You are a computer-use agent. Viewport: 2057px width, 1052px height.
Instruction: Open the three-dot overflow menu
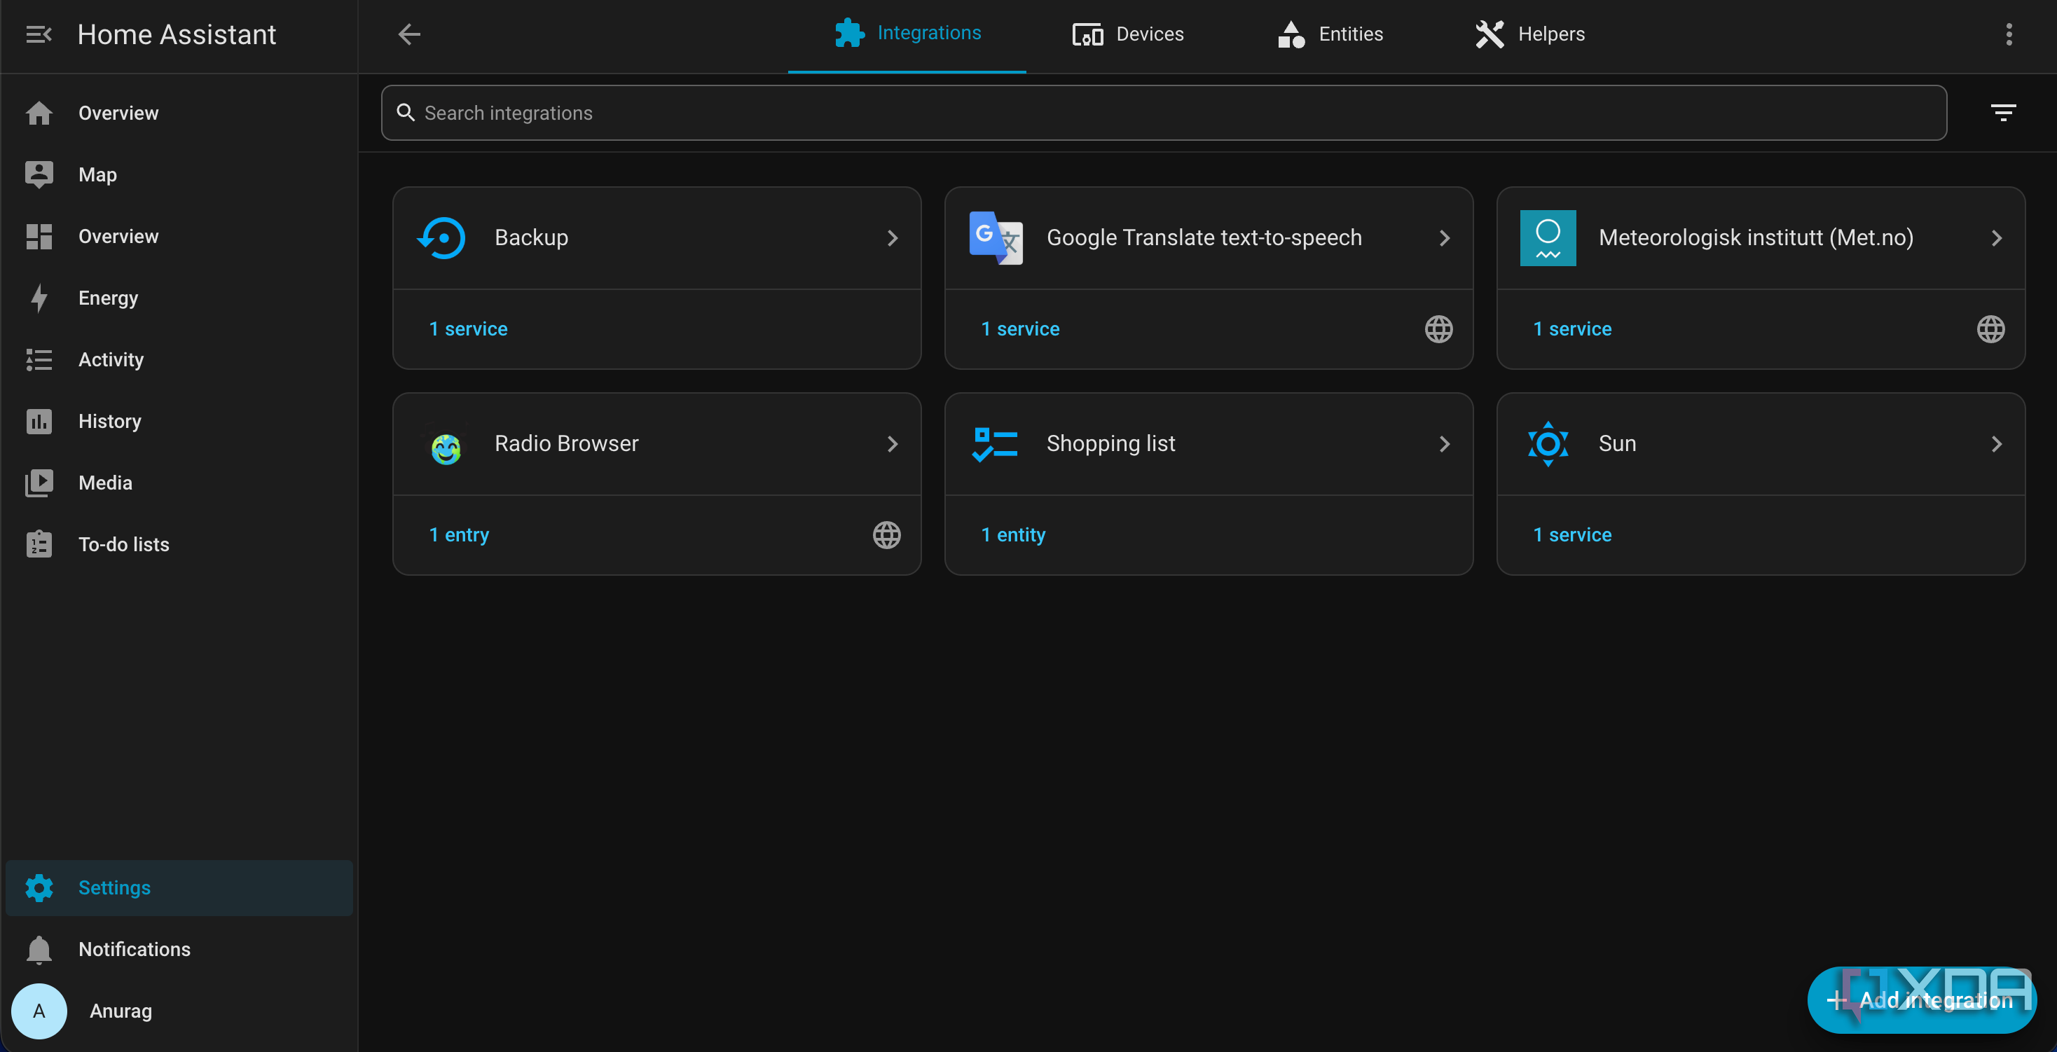click(2009, 34)
